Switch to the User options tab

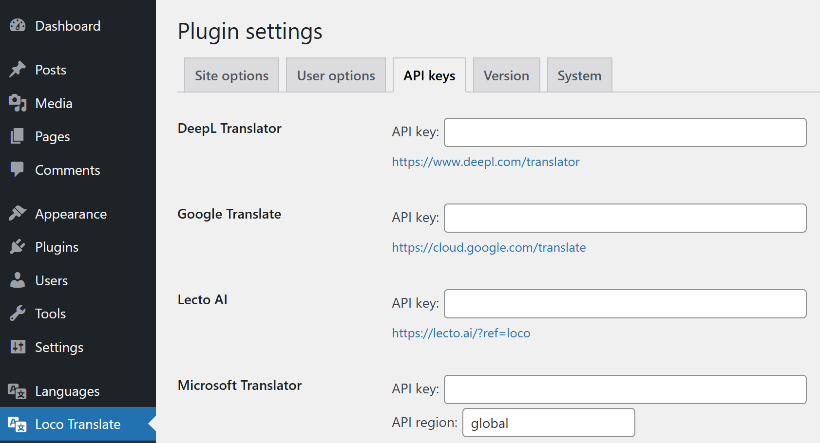[336, 75]
